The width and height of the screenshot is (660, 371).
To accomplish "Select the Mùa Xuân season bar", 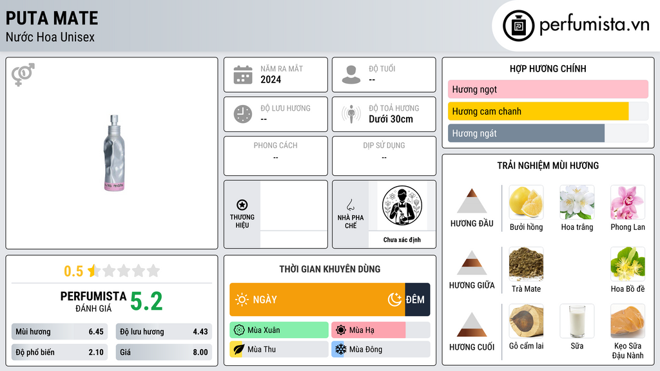I will (279, 330).
